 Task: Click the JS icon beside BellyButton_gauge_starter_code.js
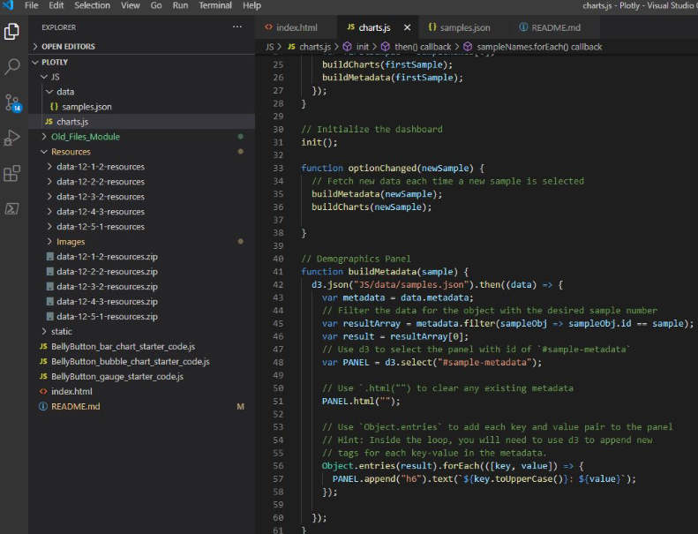[x=43, y=376]
